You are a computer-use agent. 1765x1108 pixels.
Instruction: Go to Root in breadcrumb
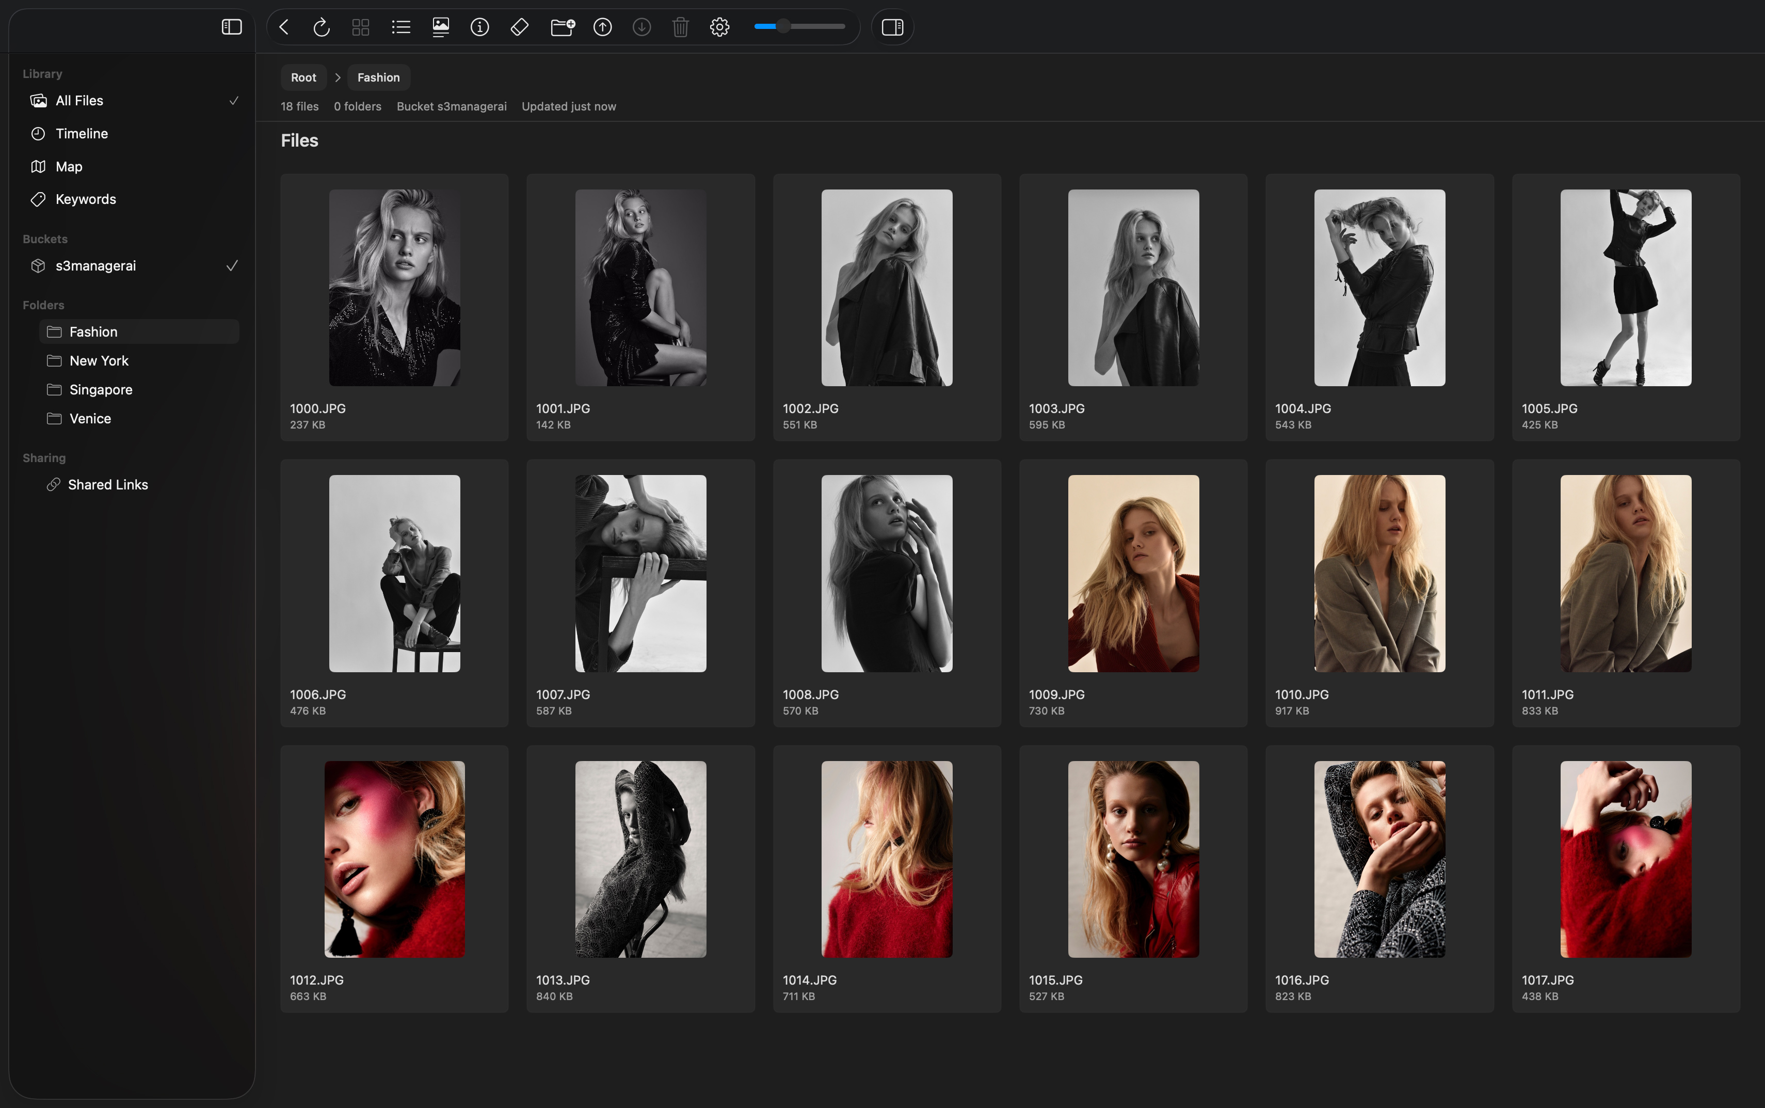(303, 77)
